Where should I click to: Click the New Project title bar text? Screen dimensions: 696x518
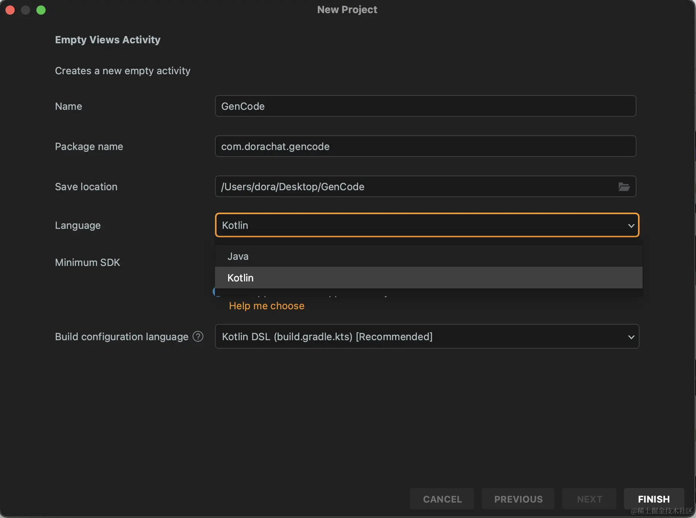coord(347,10)
